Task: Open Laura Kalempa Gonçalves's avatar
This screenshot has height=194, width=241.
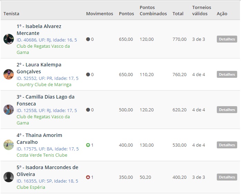Action: coord(9,74)
